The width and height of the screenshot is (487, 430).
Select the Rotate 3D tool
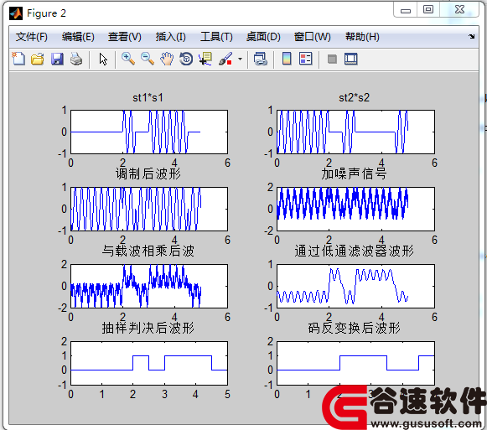[x=186, y=59]
